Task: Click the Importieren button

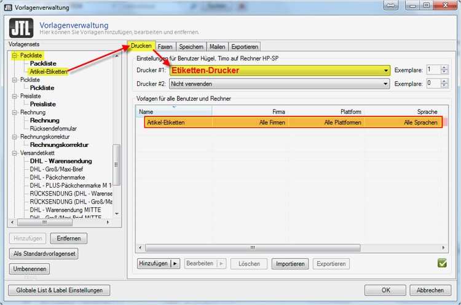Action: (x=290, y=264)
